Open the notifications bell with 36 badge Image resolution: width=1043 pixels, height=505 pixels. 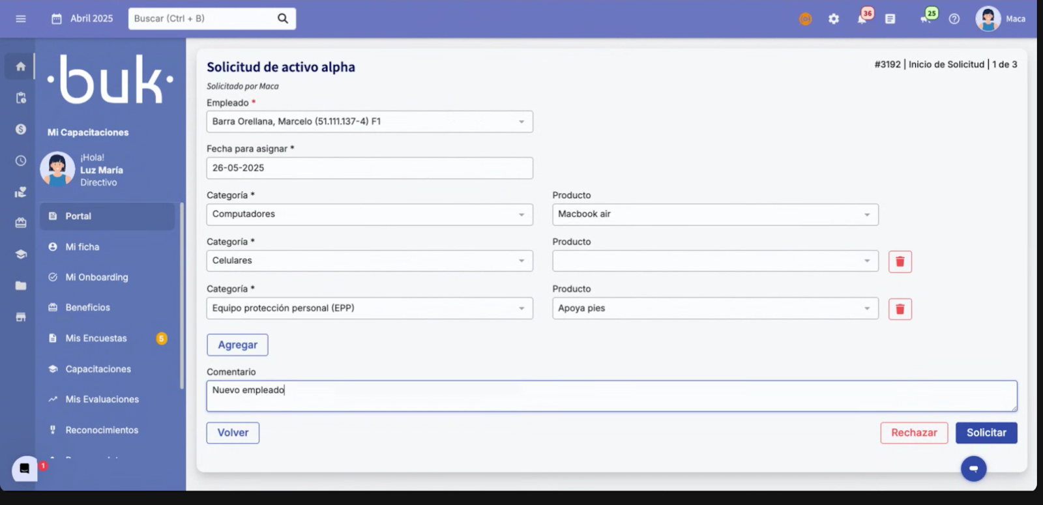[x=862, y=18]
